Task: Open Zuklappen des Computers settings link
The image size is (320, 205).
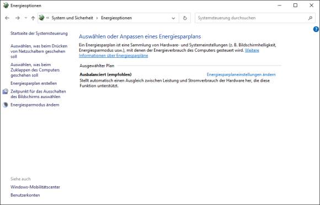Action: click(x=35, y=70)
